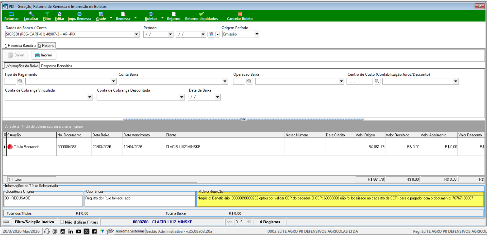Open the Despesas Bancárias tab
The image size is (487, 235).
[x=57, y=66]
